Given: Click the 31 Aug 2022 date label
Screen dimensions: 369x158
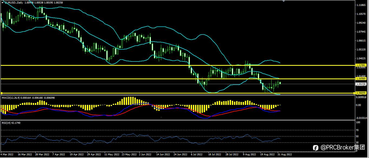Looking at the screenshot, I should click(284, 154).
